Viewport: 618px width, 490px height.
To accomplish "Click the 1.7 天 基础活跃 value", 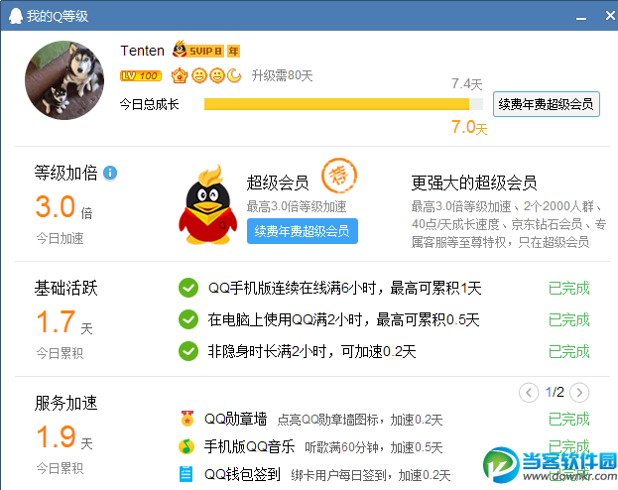I will click(63, 322).
